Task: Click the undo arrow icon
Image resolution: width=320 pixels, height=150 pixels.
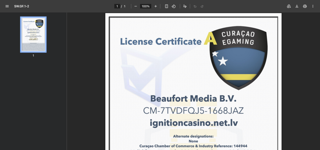Action: point(195,6)
